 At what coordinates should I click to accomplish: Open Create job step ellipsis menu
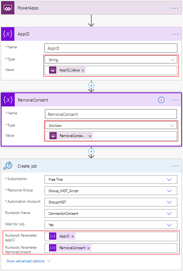coord(175,166)
